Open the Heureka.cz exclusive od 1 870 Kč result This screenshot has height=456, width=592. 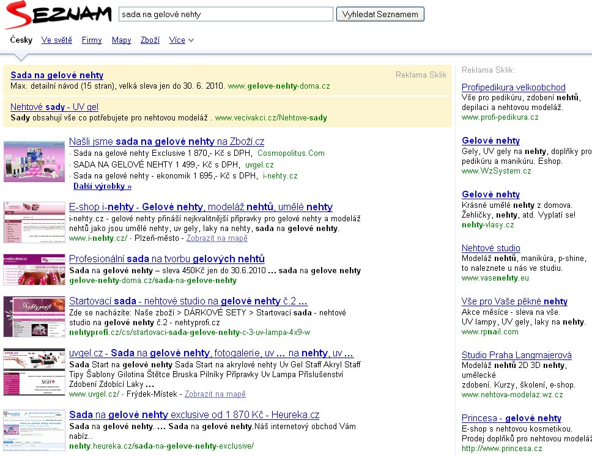194,415
